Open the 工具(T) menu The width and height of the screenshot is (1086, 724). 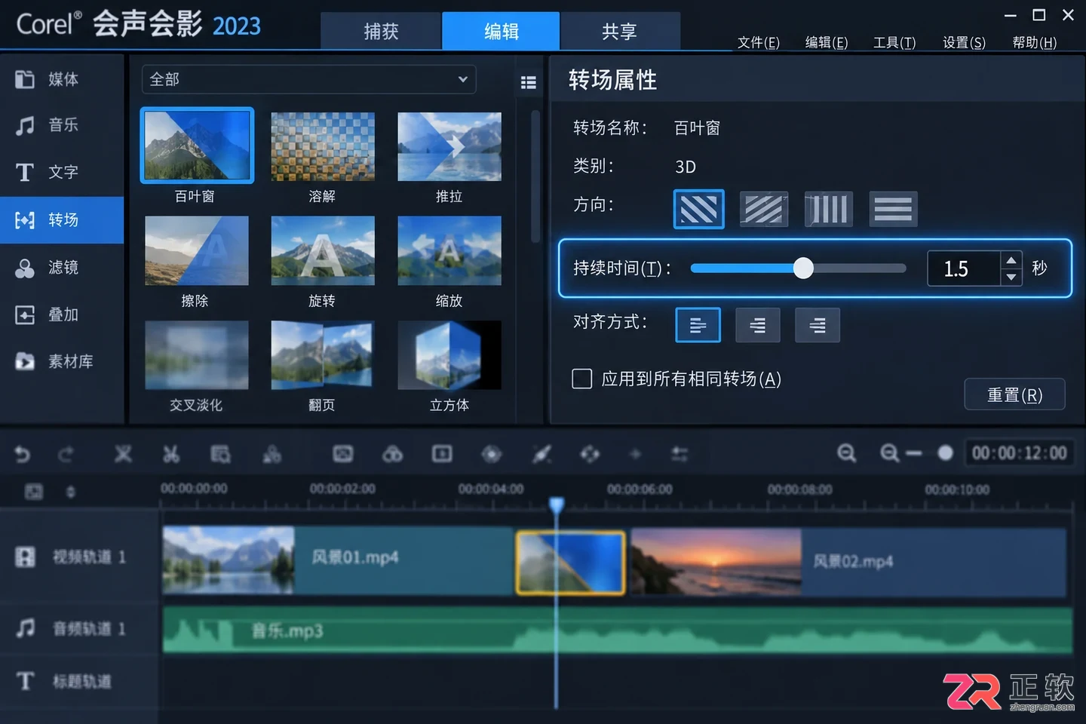pyautogui.click(x=894, y=42)
